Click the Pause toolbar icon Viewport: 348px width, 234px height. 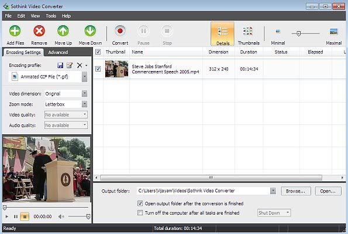click(x=143, y=31)
